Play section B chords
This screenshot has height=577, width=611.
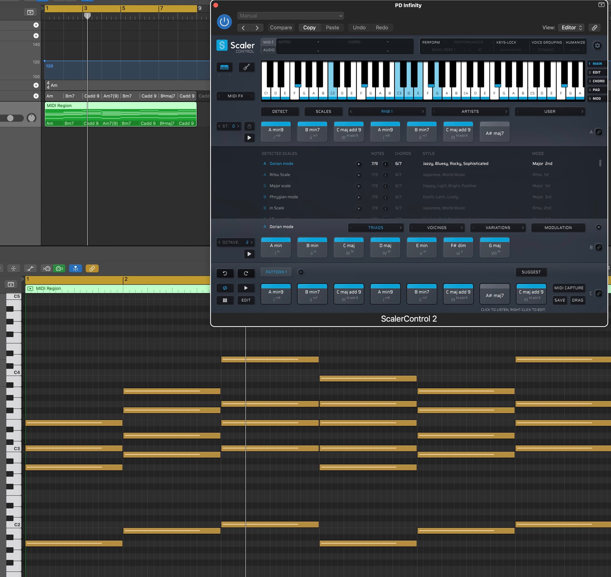[x=249, y=254]
